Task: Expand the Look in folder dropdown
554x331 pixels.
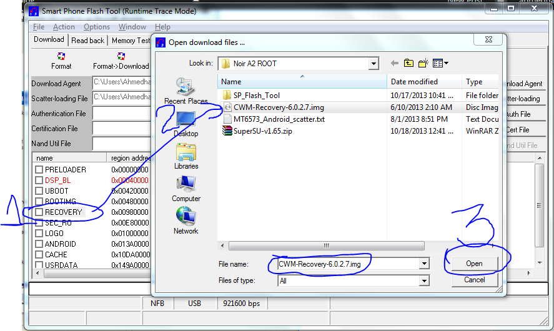Action: point(373,64)
